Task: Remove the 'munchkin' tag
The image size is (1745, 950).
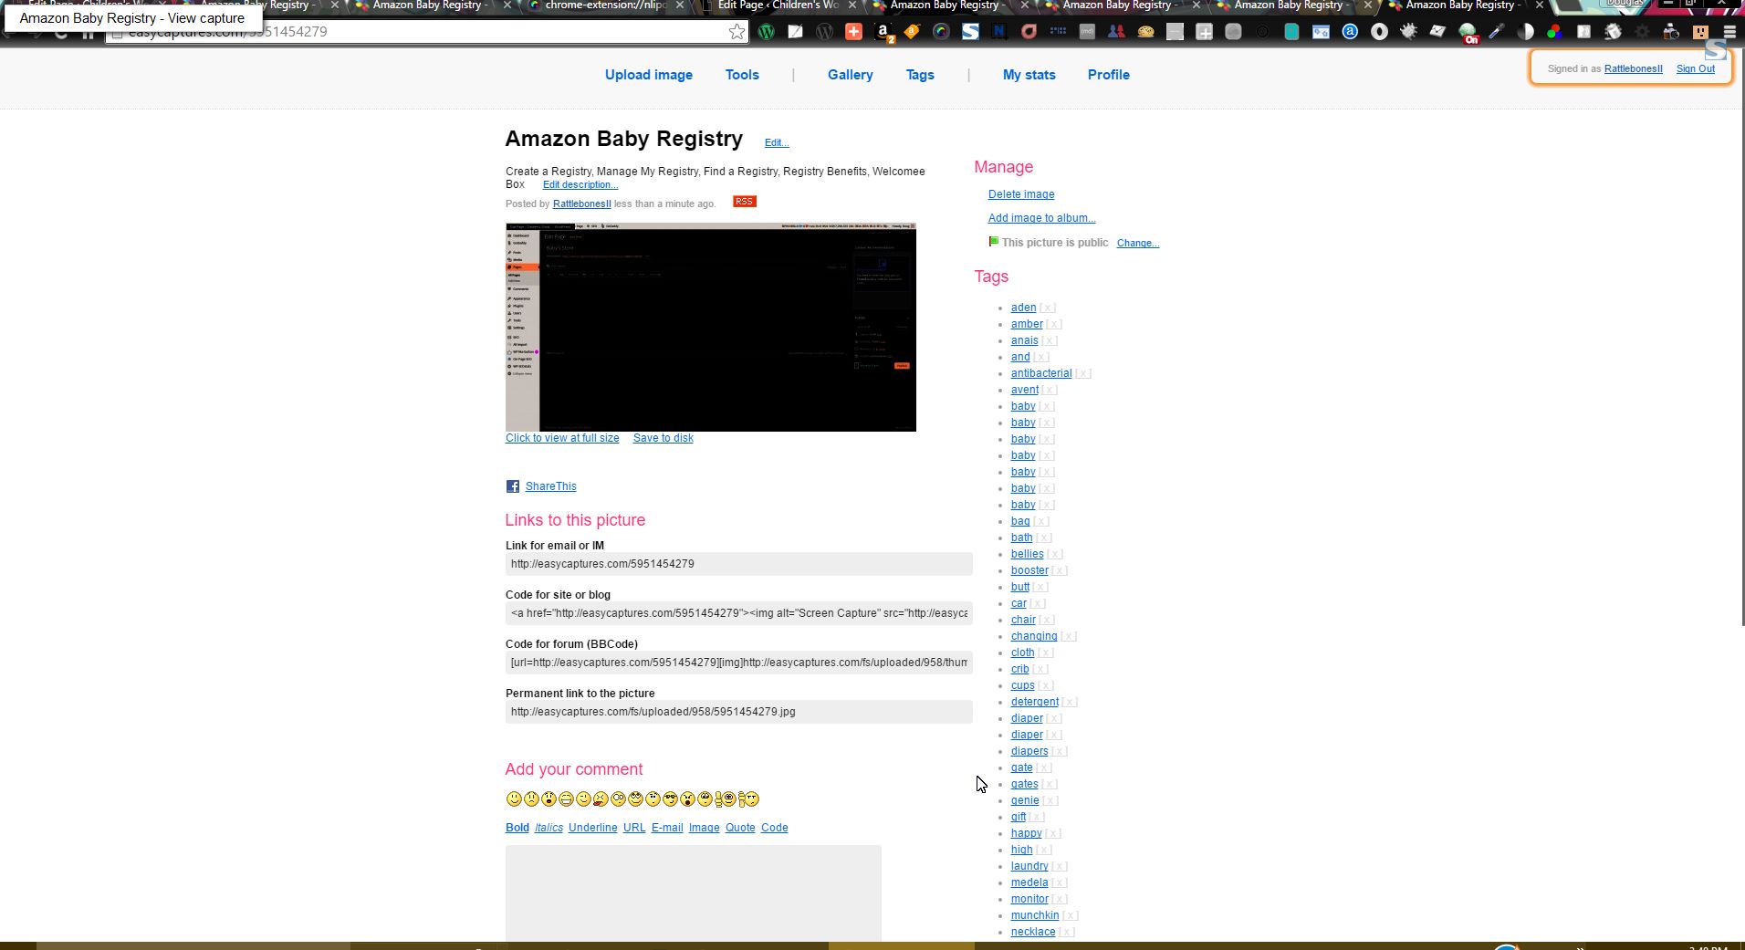Action: click(x=1071, y=916)
